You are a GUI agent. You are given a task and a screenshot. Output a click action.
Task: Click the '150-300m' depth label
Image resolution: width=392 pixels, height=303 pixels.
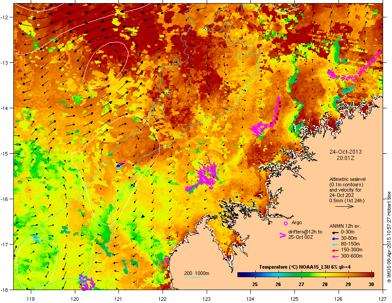[351, 250]
